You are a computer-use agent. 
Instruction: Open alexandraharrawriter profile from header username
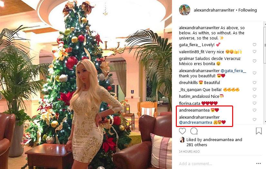coord(214,10)
